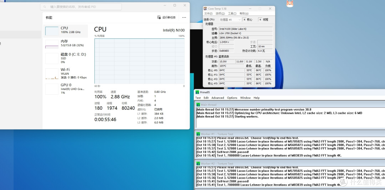Click the 100% utilization value below graph
The width and height of the screenshot is (385, 190).
(101, 96)
